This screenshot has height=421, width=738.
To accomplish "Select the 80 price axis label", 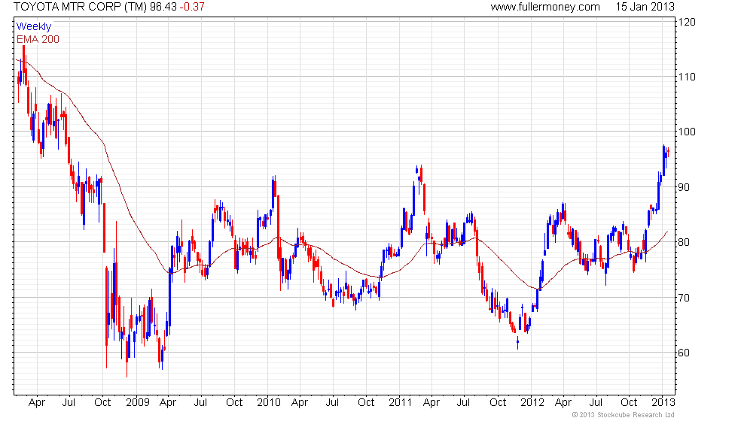I will pyautogui.click(x=684, y=242).
